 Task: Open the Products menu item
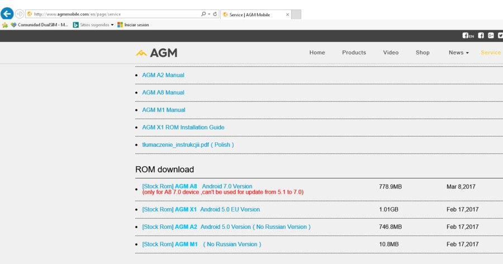(354, 52)
